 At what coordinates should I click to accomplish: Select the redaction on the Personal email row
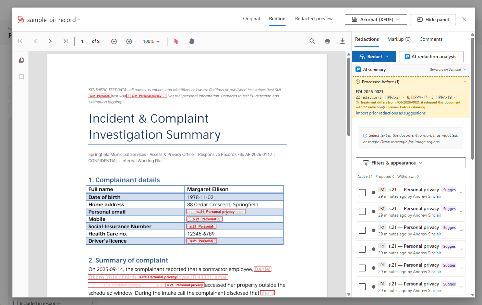click(216, 212)
